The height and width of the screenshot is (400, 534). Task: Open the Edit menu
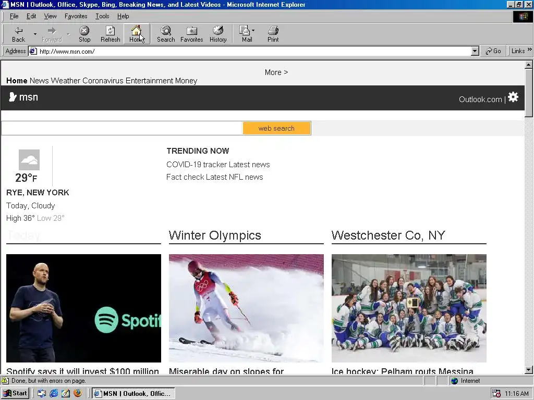pos(31,16)
